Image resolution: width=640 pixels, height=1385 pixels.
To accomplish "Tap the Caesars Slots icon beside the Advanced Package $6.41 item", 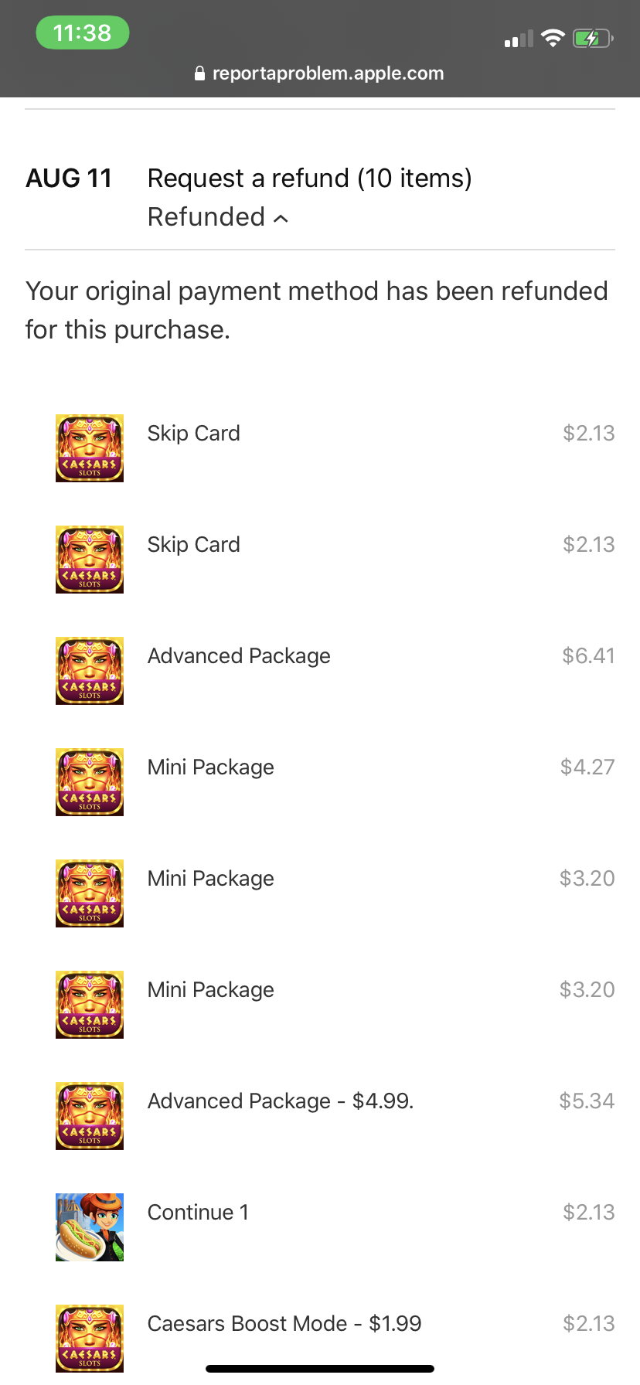I will point(90,671).
